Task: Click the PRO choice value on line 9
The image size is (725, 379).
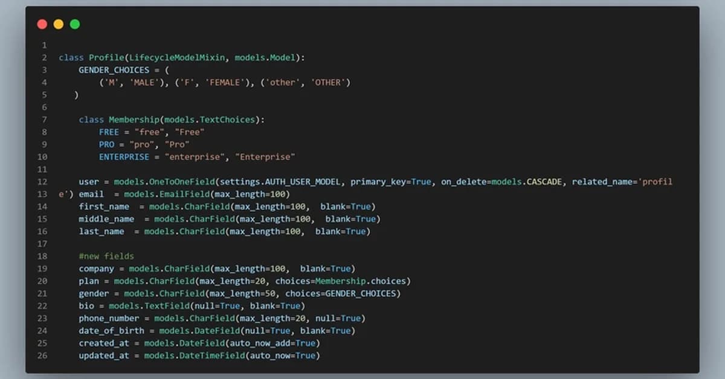Action: (106, 144)
